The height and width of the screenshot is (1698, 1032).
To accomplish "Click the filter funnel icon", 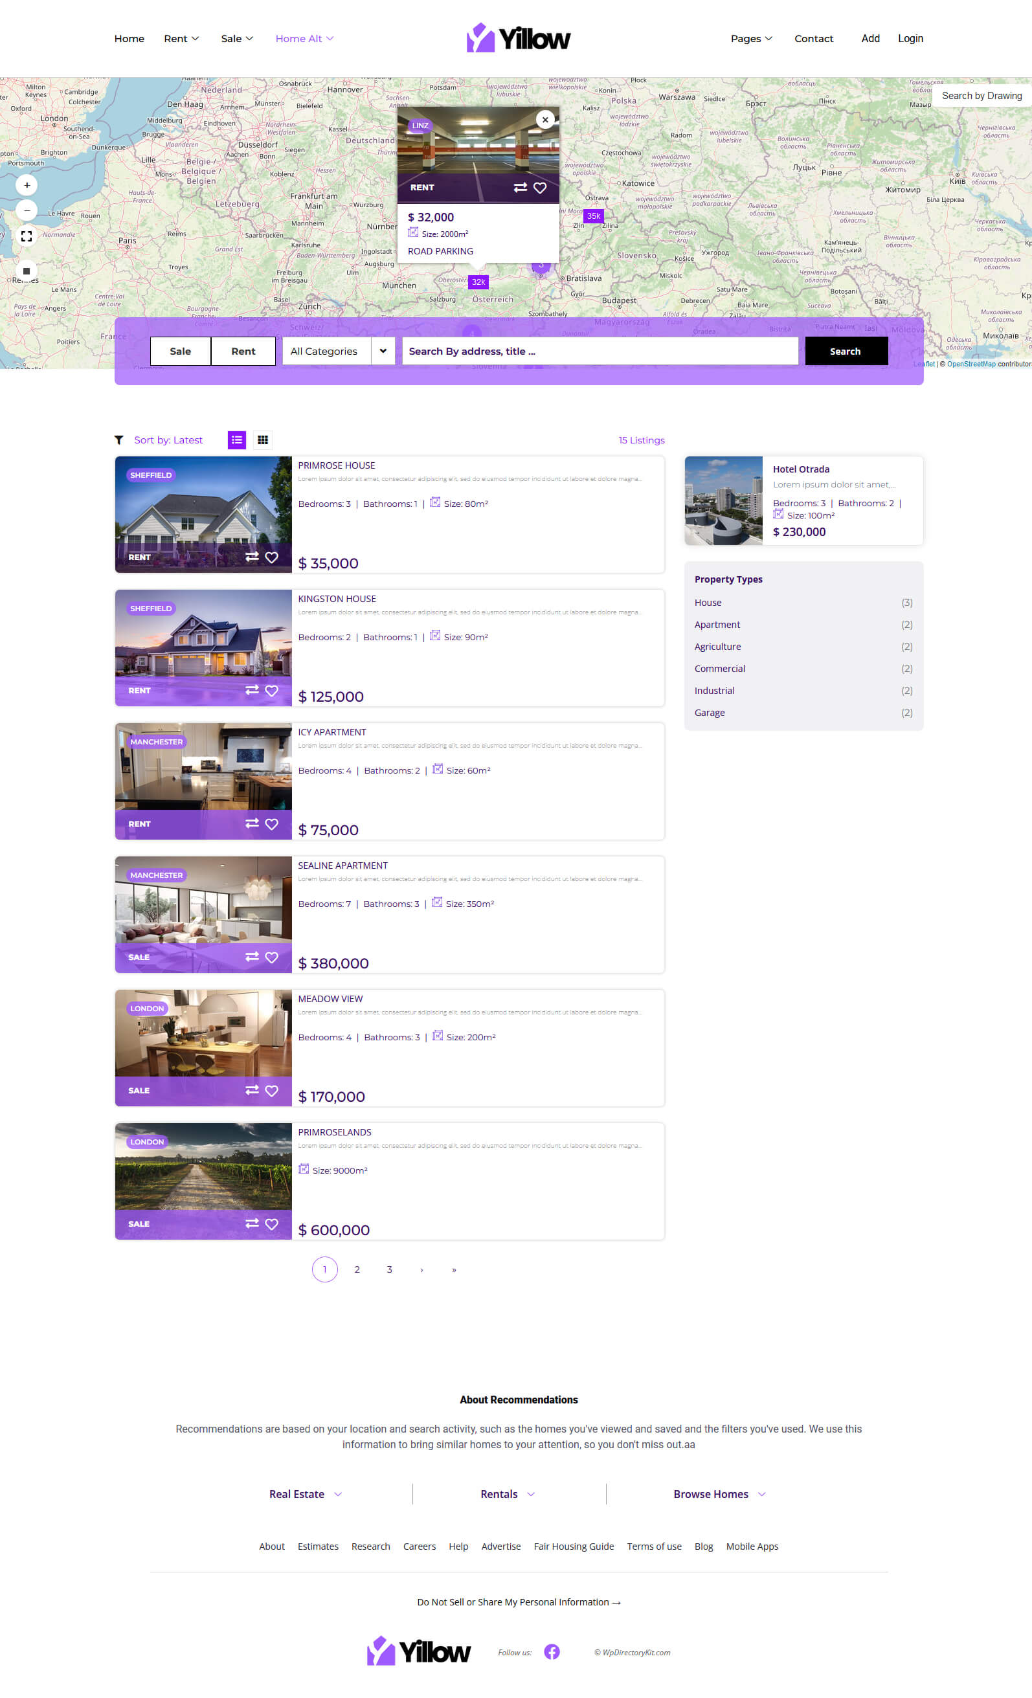I will 118,440.
